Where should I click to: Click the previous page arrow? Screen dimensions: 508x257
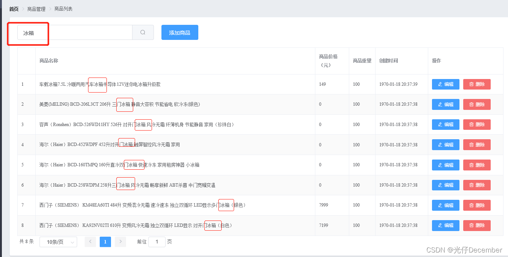[90, 242]
